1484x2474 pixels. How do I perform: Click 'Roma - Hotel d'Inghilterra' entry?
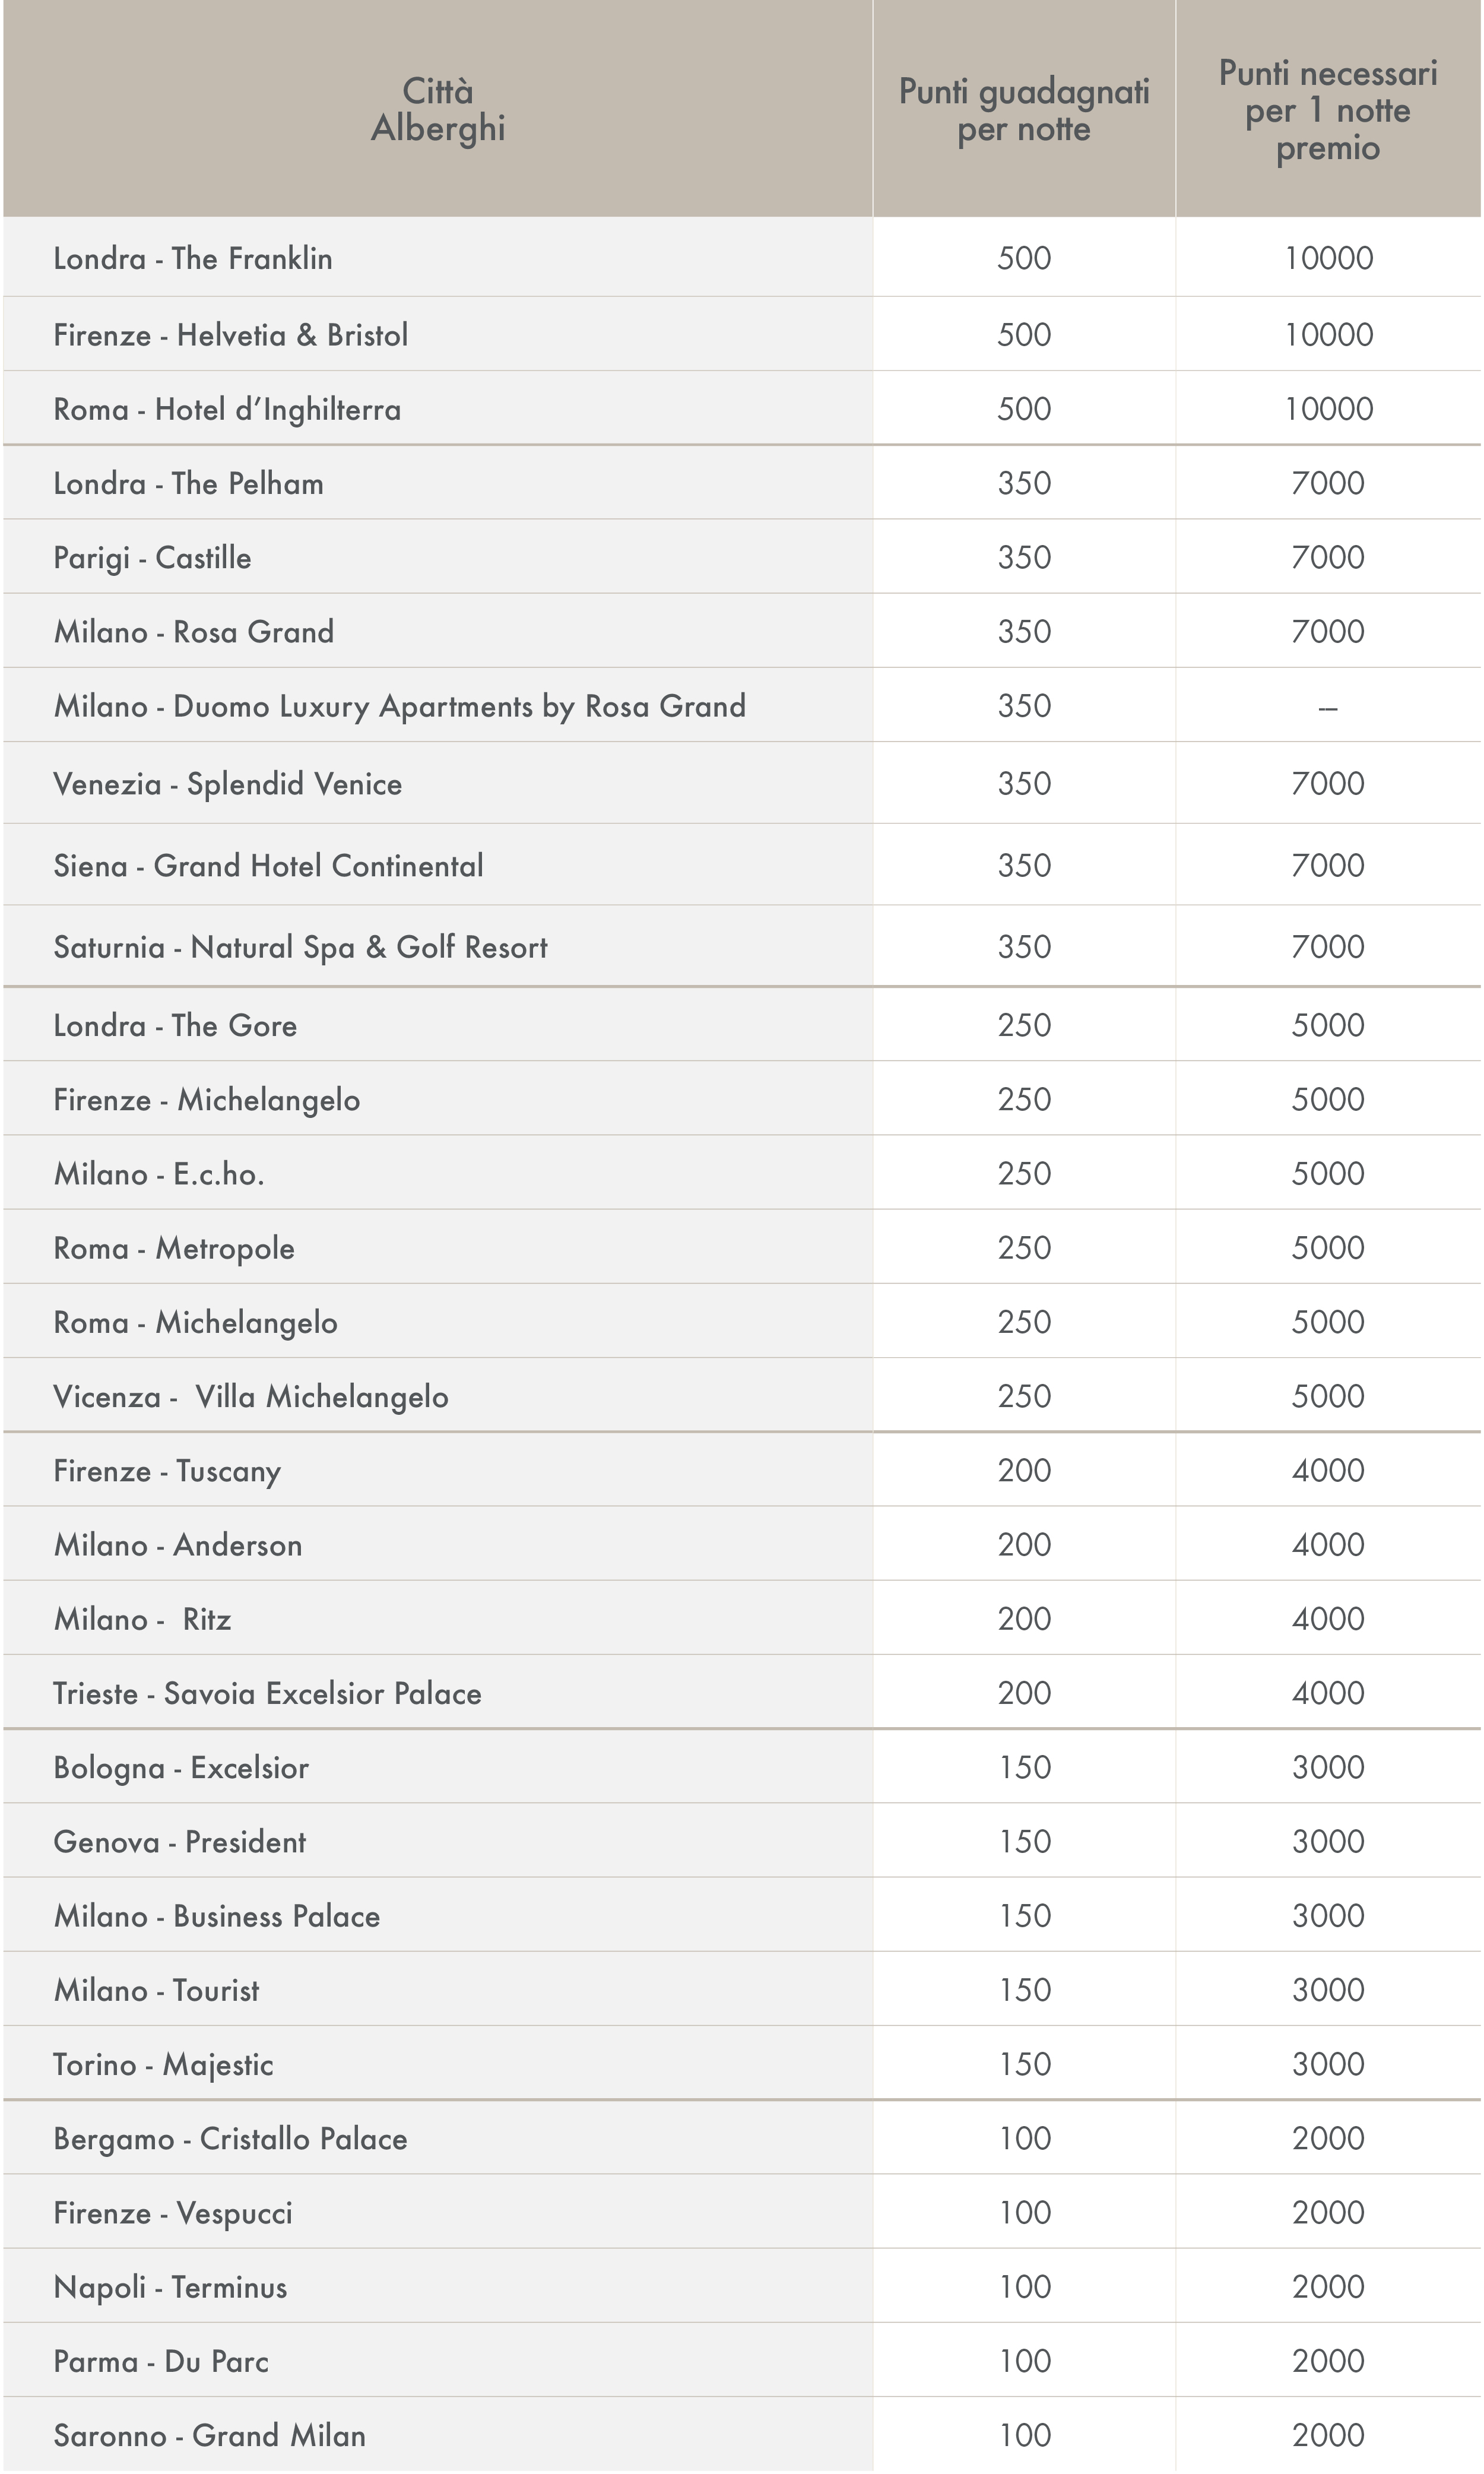click(227, 409)
